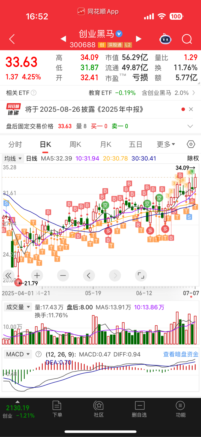Tap the 换 11.76% turnover value
The image size is (201, 437).
[x=176, y=68]
